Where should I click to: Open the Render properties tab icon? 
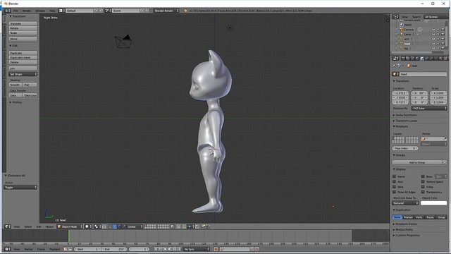tap(403, 59)
